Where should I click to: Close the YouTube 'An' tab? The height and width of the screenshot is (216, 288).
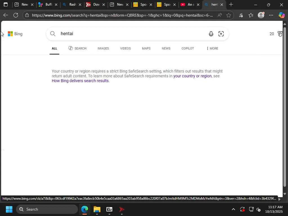[198, 4]
